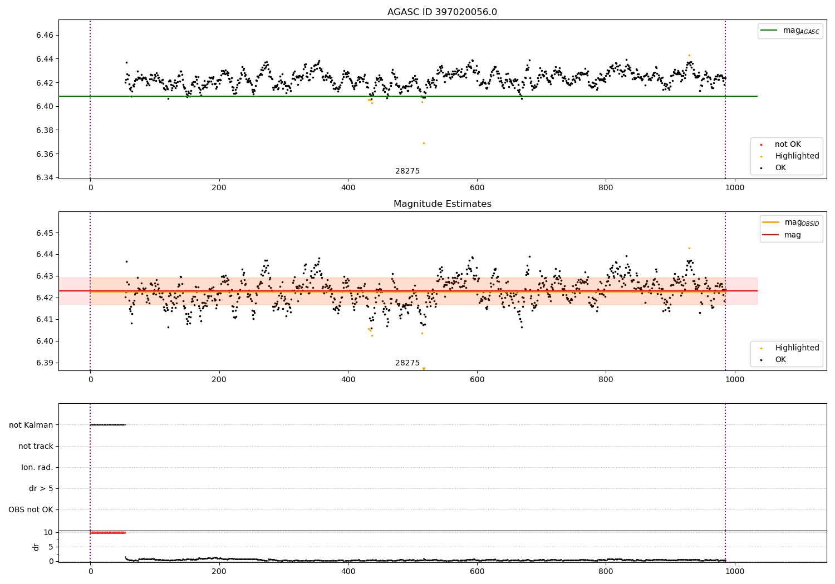Select the mag AGASC legend entry

coord(790,31)
